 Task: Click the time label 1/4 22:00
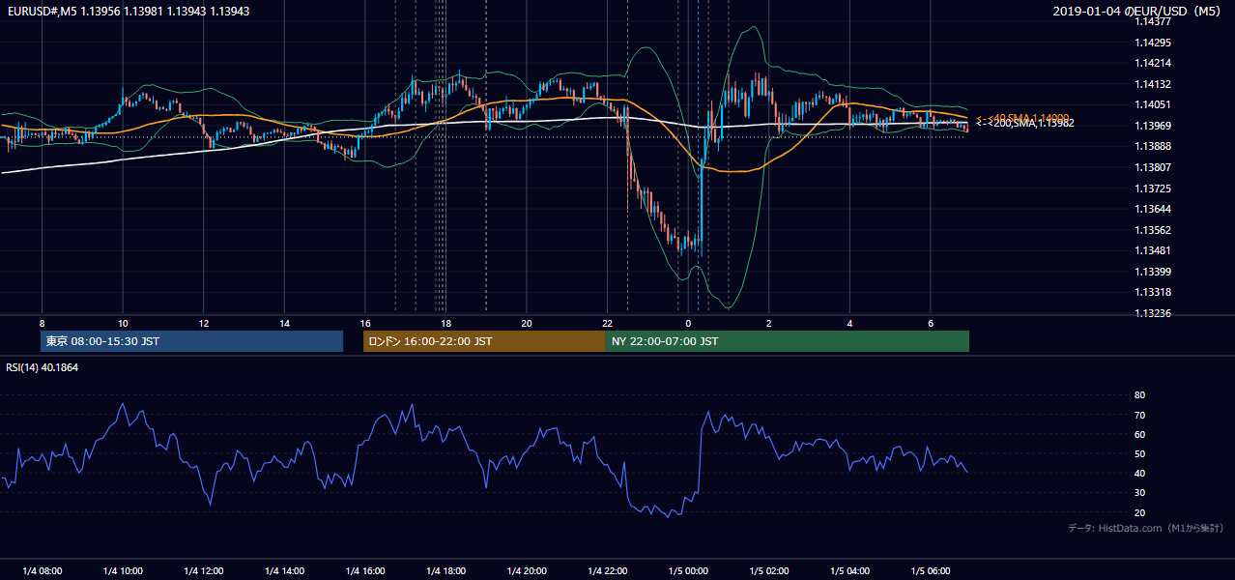[607, 571]
